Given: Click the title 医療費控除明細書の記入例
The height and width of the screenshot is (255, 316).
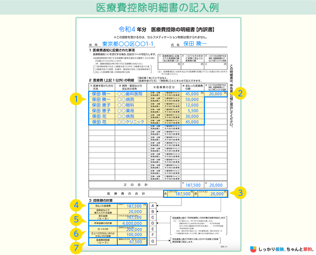Looking at the screenshot, I should [157, 8].
